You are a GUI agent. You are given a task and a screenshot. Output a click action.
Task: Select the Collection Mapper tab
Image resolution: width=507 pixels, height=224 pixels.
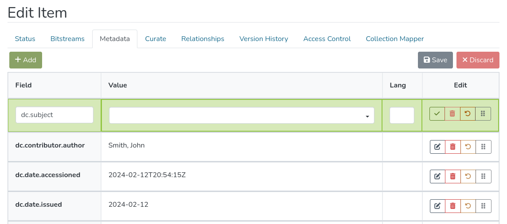coord(395,39)
